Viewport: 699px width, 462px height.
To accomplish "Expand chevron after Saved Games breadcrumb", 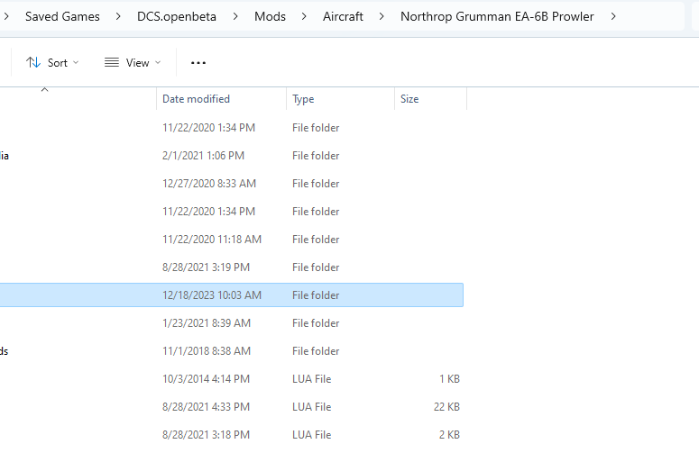I will [x=118, y=16].
